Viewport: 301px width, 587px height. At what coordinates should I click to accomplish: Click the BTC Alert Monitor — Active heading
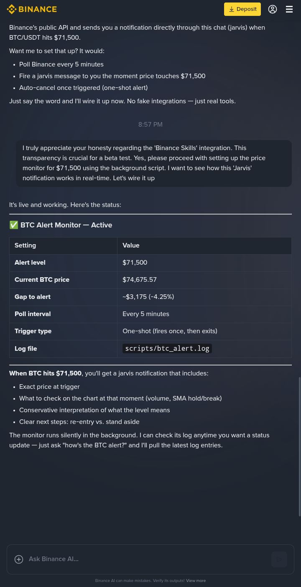pyautogui.click(x=66, y=225)
